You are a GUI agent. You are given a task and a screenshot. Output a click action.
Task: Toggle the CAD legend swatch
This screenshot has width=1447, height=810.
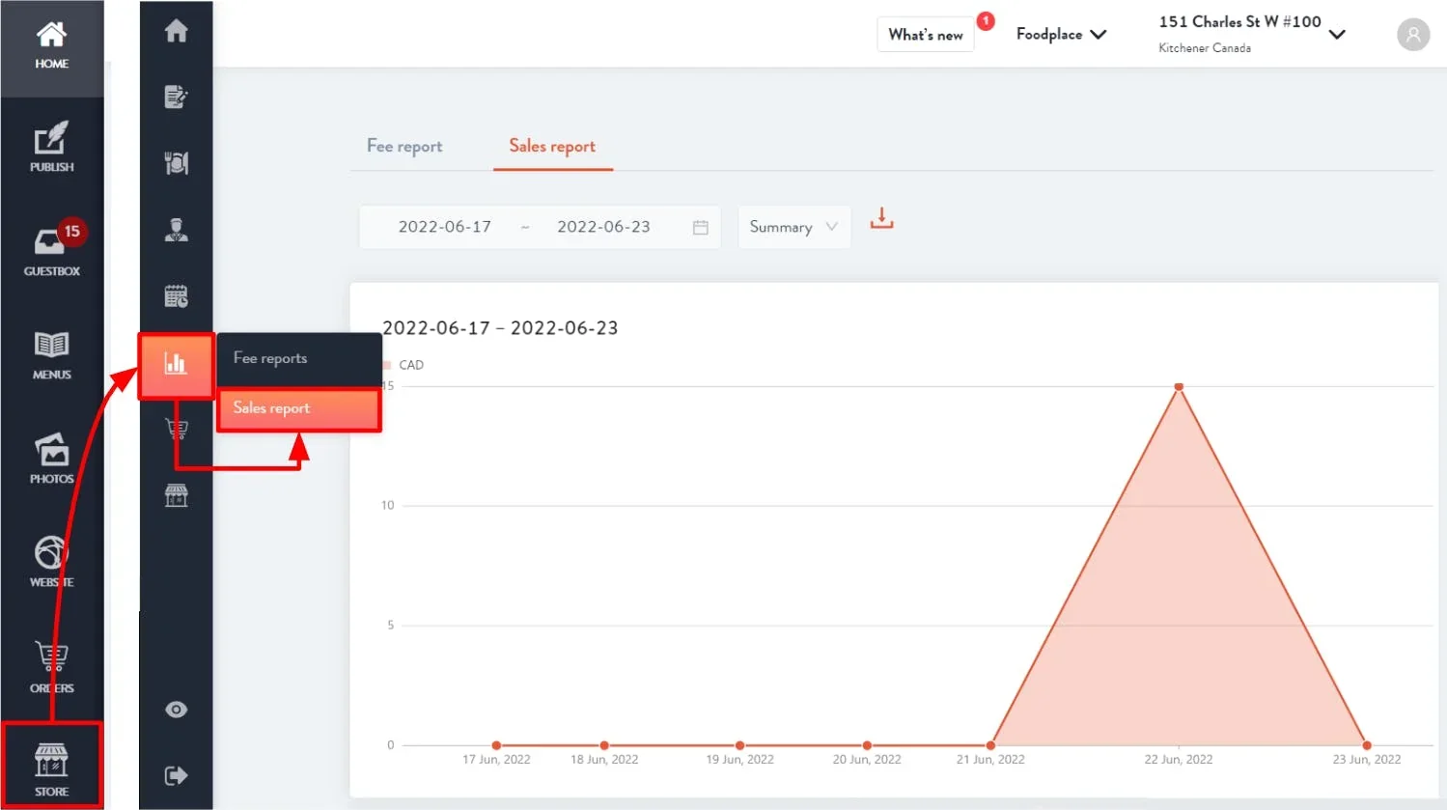coord(387,365)
